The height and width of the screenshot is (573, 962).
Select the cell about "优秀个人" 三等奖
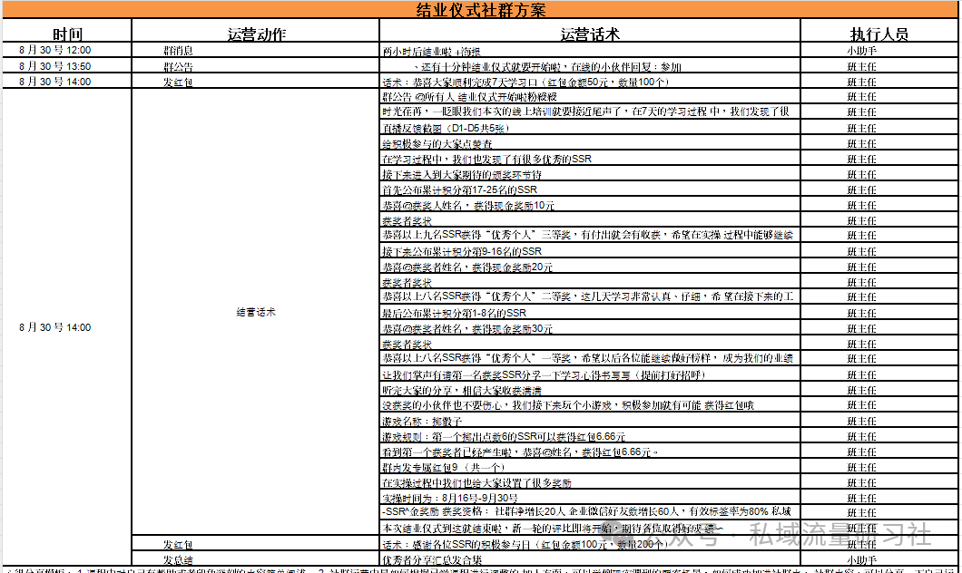click(x=590, y=235)
